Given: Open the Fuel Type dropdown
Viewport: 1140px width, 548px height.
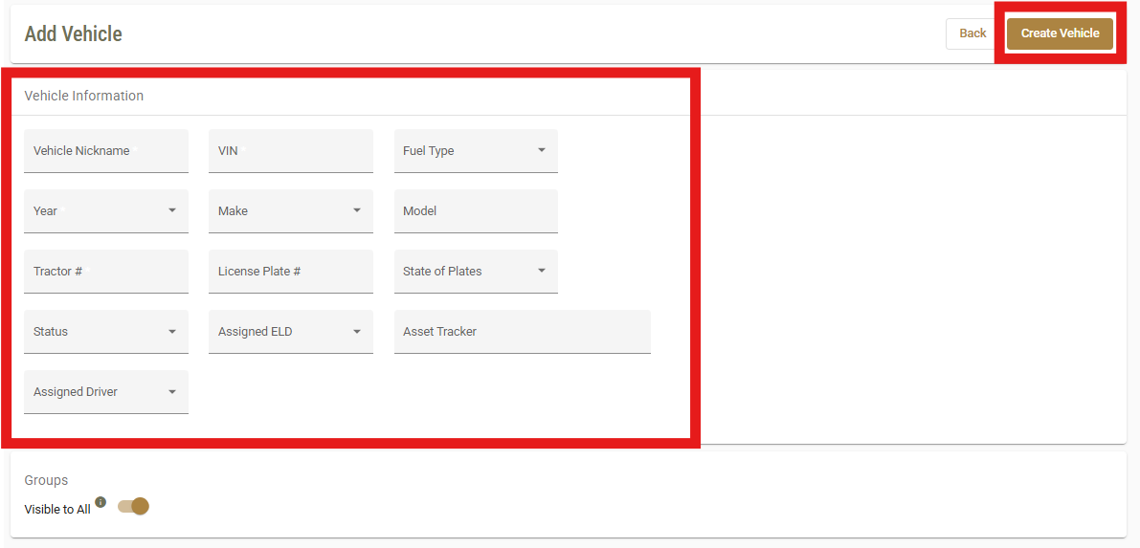Looking at the screenshot, I should [476, 151].
